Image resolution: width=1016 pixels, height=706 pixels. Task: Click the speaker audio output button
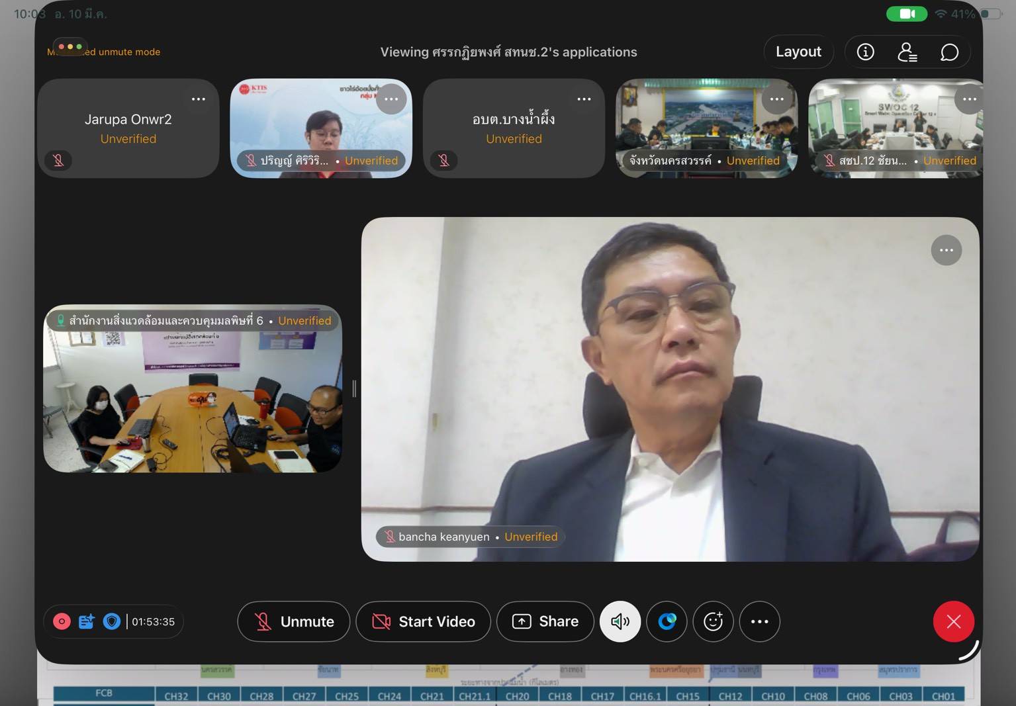tap(620, 621)
